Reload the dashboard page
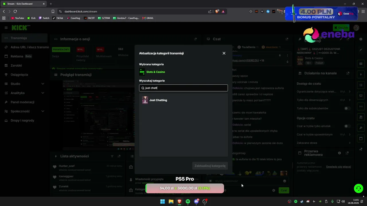The image size is (367, 206). coord(15,11)
